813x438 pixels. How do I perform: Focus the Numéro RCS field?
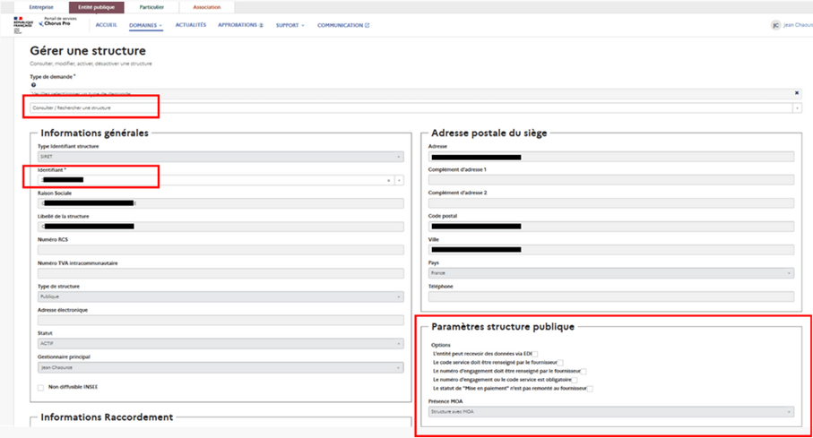[221, 251]
